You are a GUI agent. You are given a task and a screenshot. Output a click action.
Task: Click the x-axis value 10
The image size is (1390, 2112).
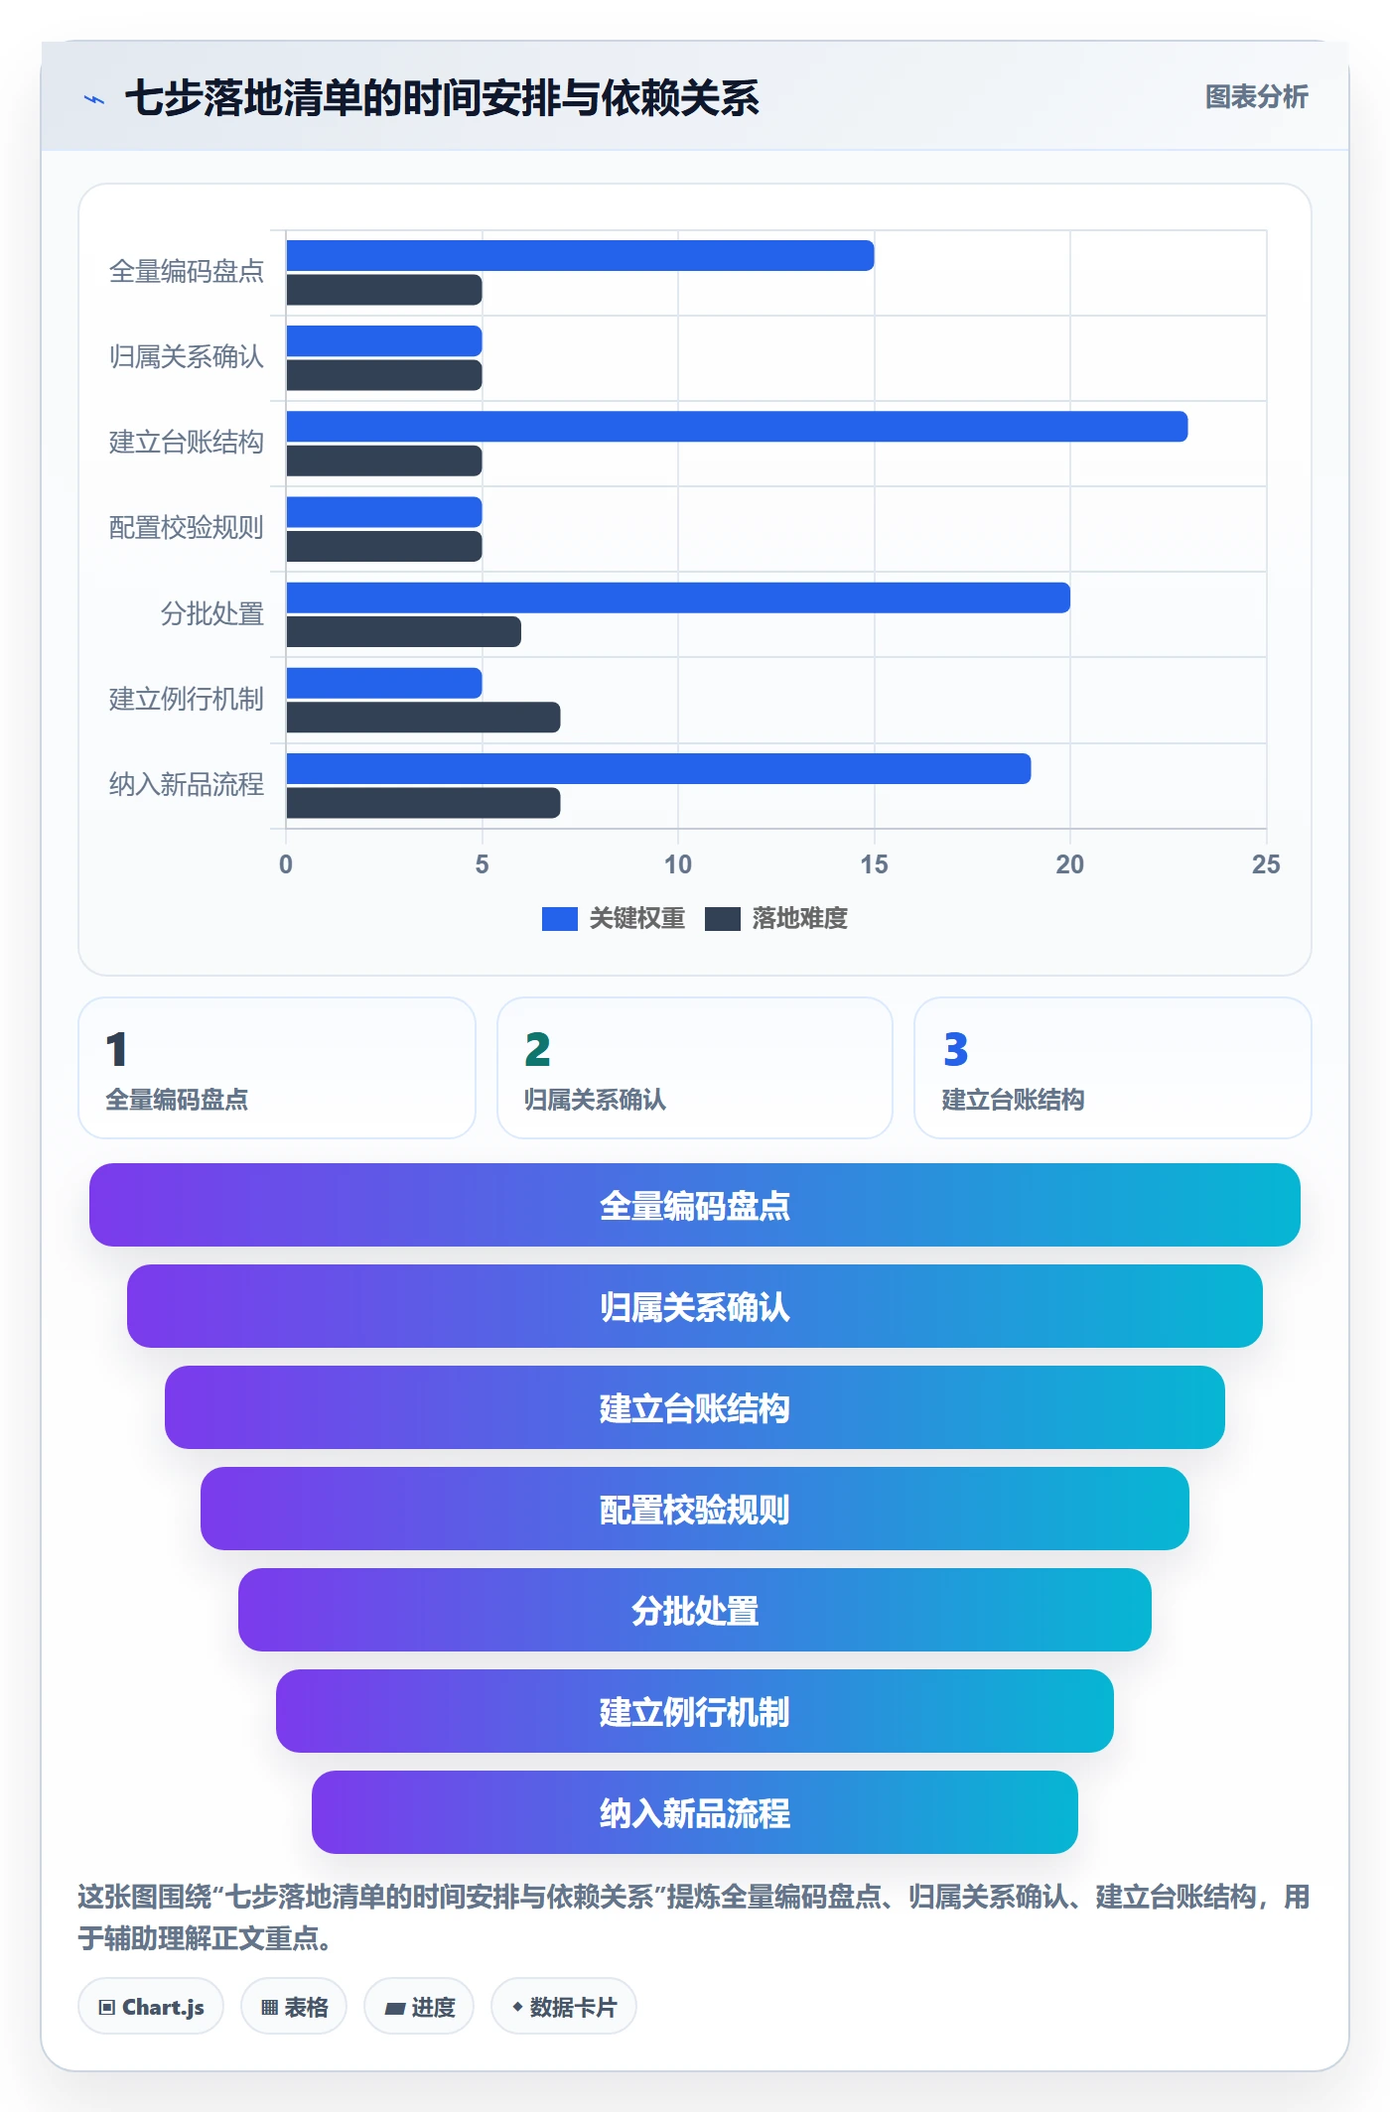click(678, 864)
